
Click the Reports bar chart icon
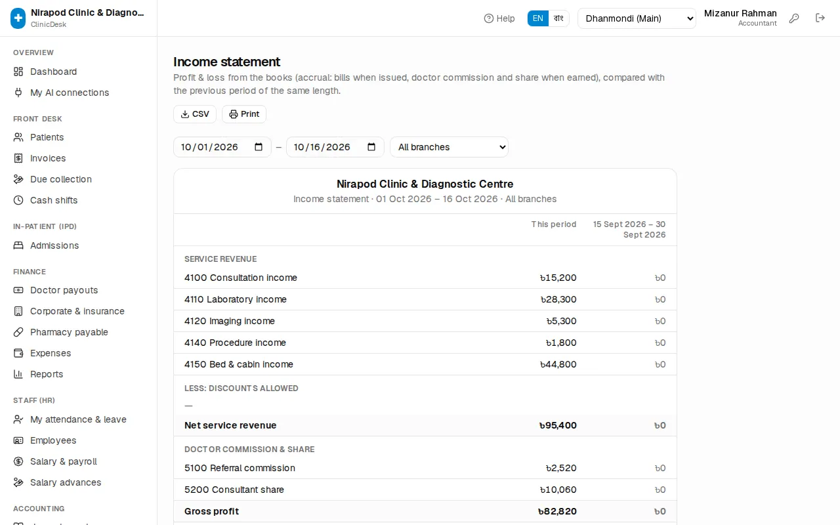[x=18, y=374]
